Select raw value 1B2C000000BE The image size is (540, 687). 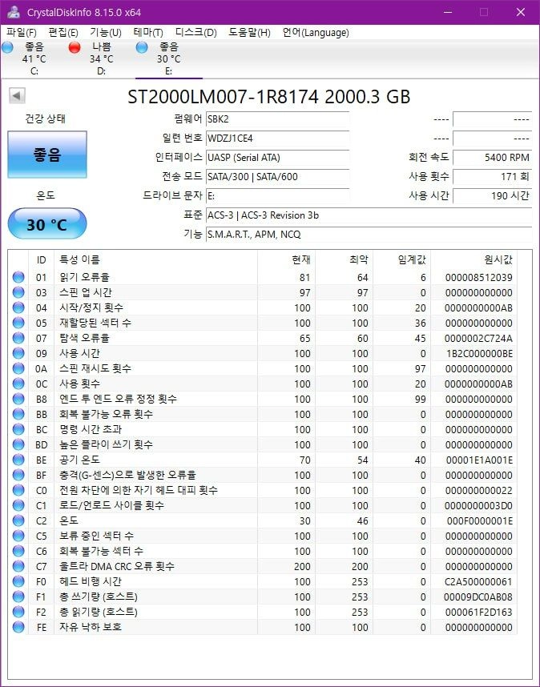click(x=479, y=354)
